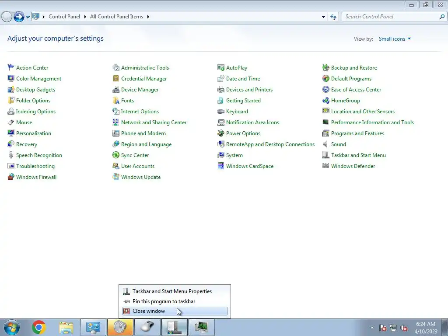This screenshot has height=336, width=448.
Task: Click the Mouse icon in Control Panel list
Action: (x=11, y=122)
